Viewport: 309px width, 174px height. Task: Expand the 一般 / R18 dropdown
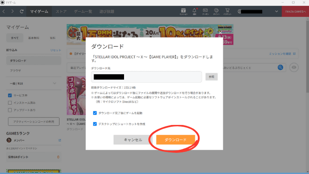point(34,83)
